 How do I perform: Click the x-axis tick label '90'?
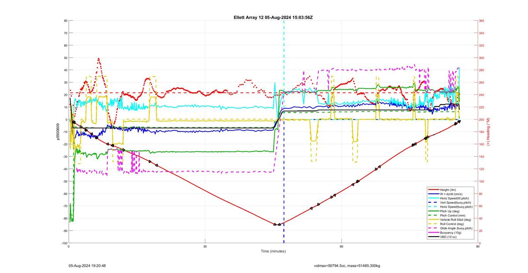click(x=478, y=246)
